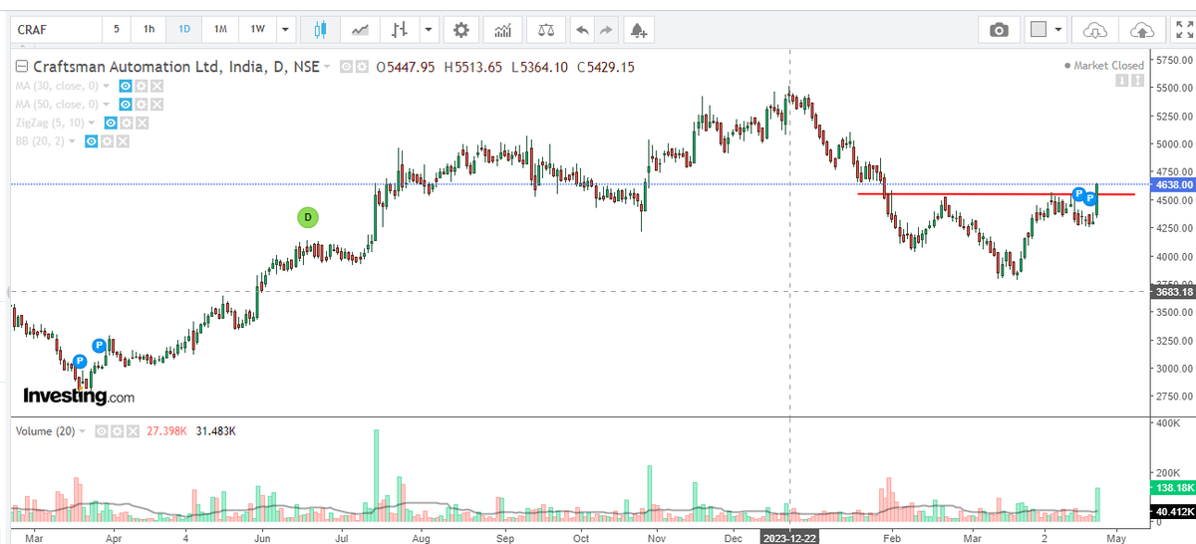Expand the Craftsman Automation title dropdown arrow
Viewport: 1196px width, 544px height.
[x=326, y=67]
